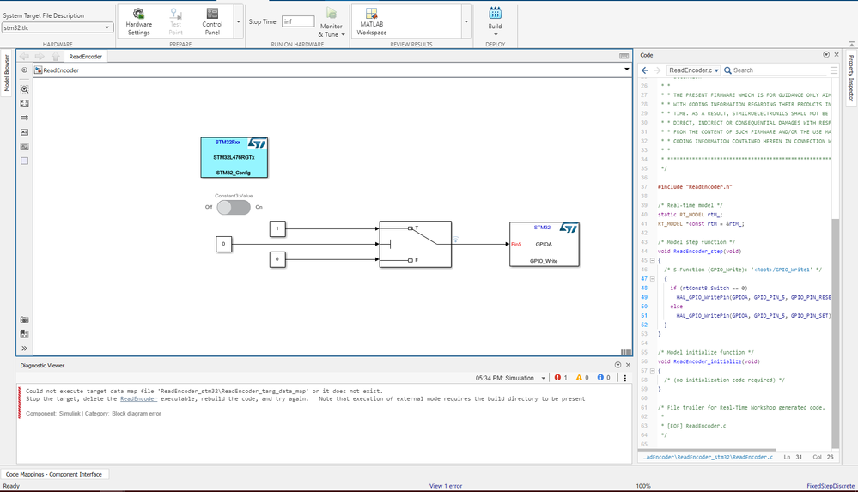
Task: Click FixedStepDiscrete solver link
Action: pyautogui.click(x=831, y=486)
